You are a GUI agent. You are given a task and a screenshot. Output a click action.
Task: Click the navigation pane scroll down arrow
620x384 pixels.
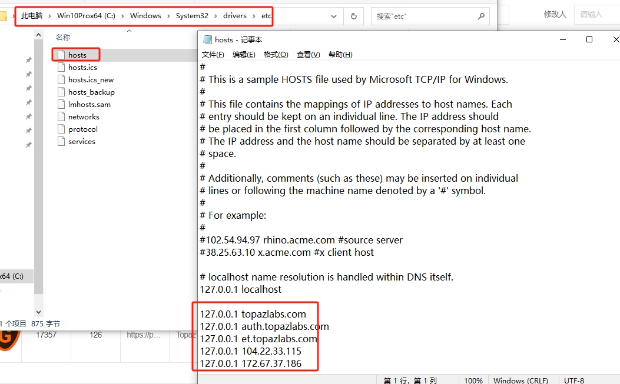[x=38, y=312]
